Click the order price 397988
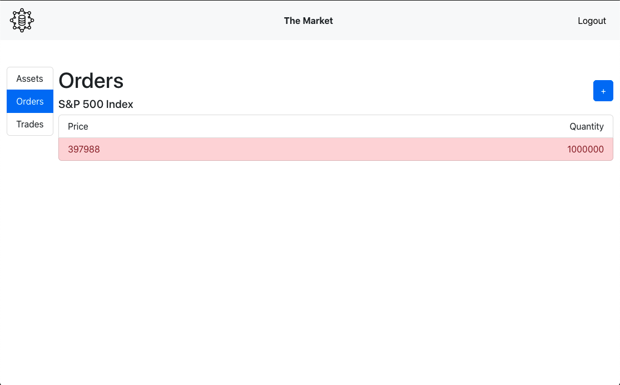The image size is (620, 385). (x=83, y=149)
